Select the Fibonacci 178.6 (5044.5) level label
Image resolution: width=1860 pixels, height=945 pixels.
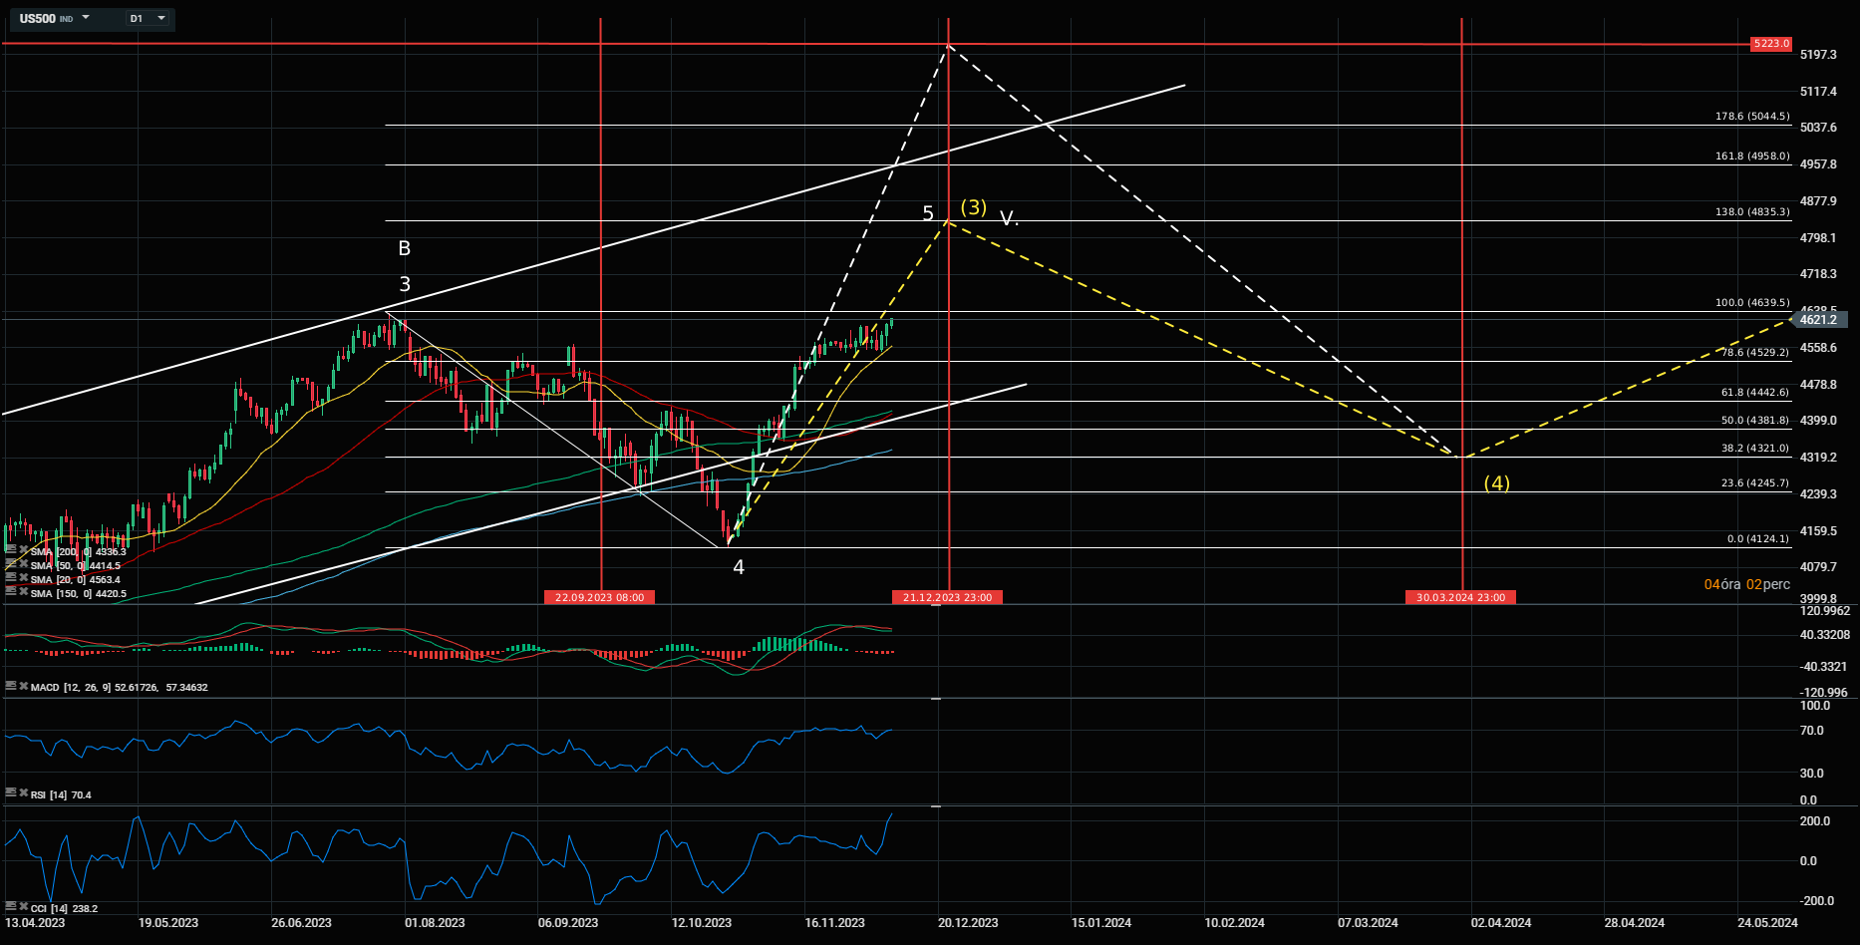(x=1752, y=117)
